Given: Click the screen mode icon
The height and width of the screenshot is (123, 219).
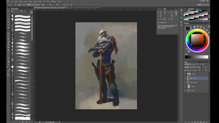Looking at the screenshot, I should pyautogui.click(x=8, y=75).
